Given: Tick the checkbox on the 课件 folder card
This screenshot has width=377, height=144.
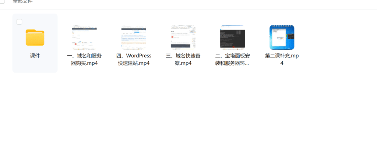Looking at the screenshot, I should tap(20, 22).
